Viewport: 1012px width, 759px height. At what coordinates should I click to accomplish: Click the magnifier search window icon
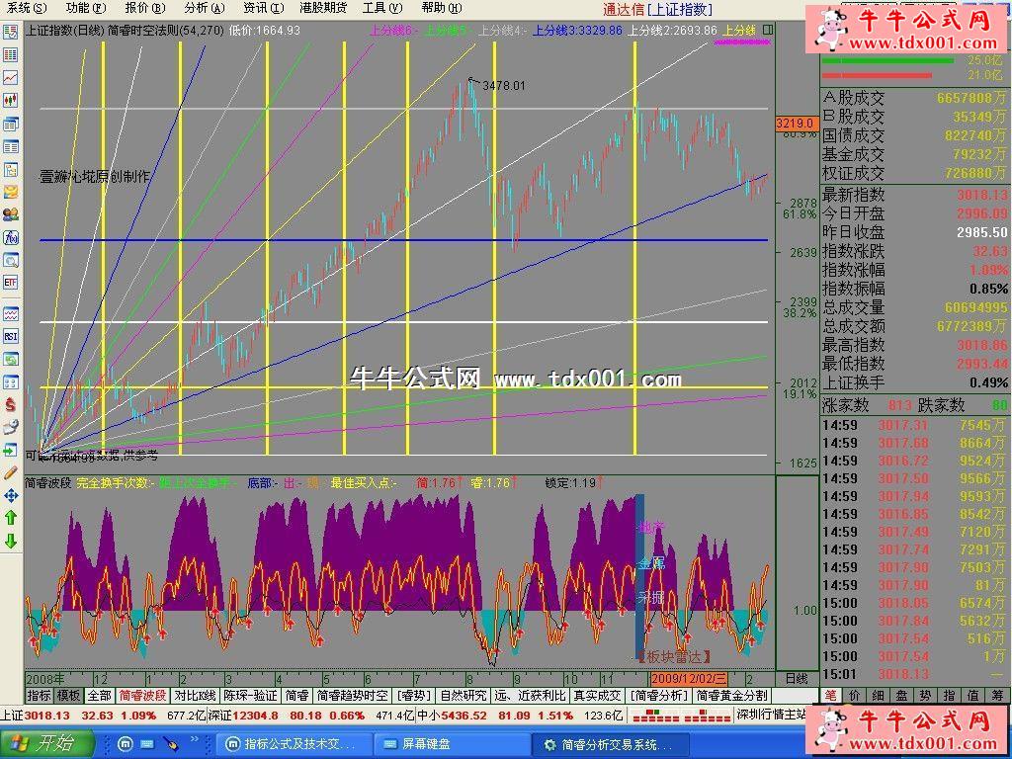[10, 260]
